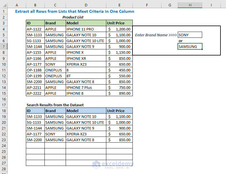Select column H header
Screen dimensions: 226x174
tap(190, 5)
